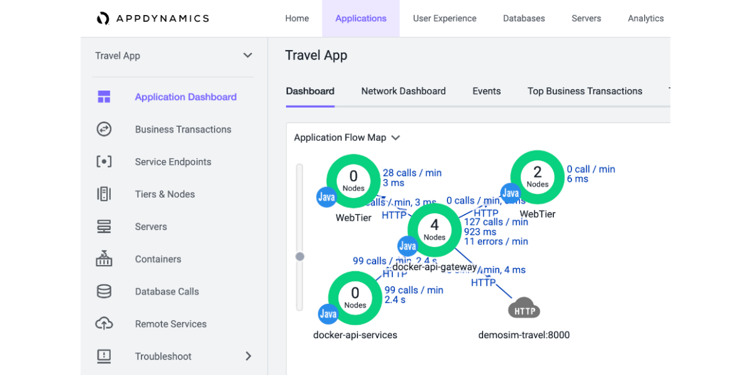Image resolution: width=751 pixels, height=375 pixels.
Task: Click the '127 calls / min' label
Action: (x=496, y=222)
